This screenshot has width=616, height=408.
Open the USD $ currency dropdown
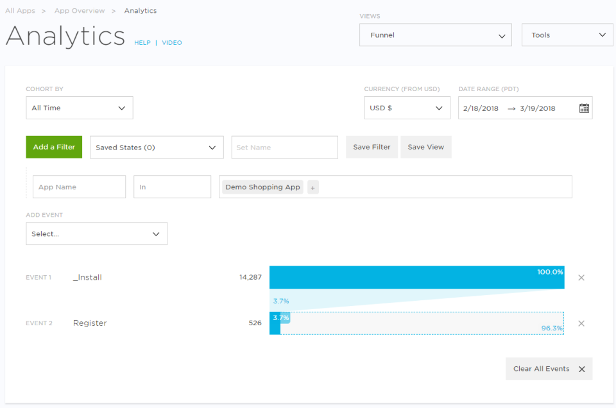coord(406,108)
